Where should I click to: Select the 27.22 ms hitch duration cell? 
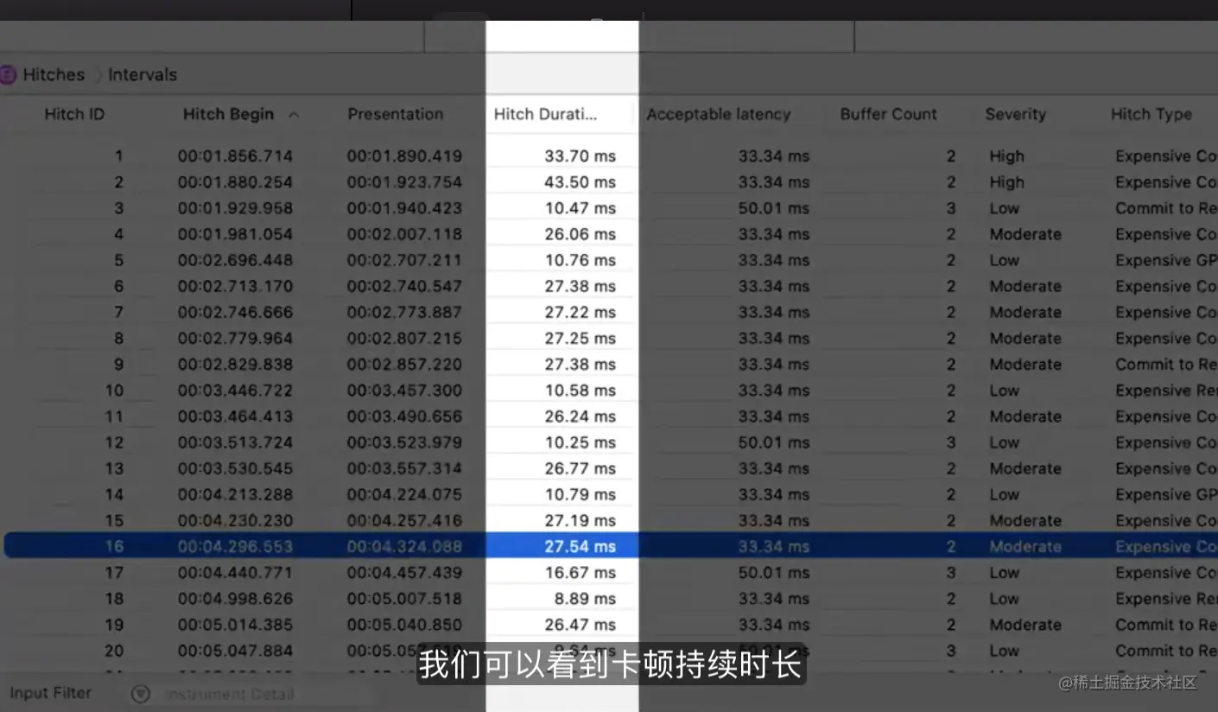pos(580,312)
